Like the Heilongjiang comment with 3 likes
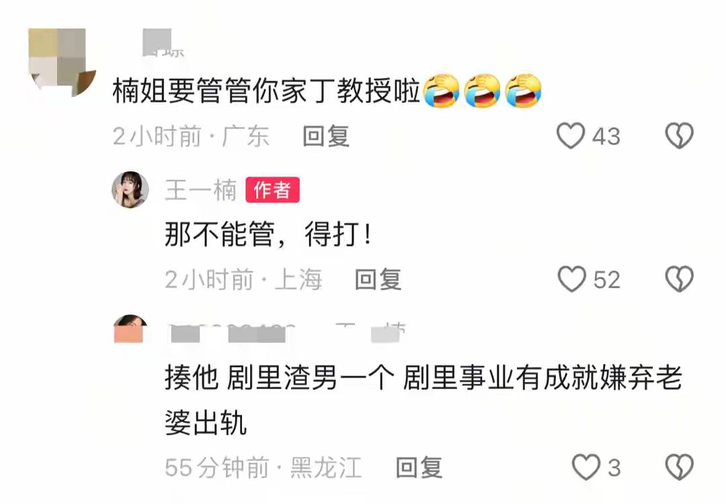The width and height of the screenshot is (726, 504). tap(586, 467)
